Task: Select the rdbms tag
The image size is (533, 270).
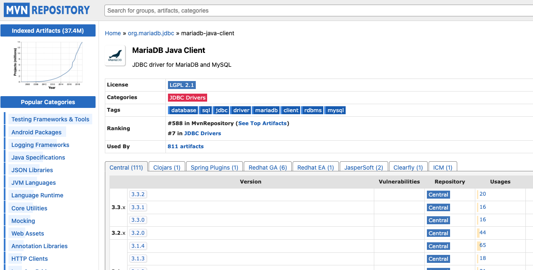Action: pos(313,110)
